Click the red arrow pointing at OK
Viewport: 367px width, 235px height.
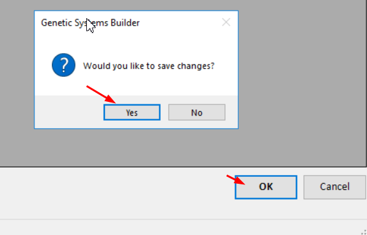[236, 180]
